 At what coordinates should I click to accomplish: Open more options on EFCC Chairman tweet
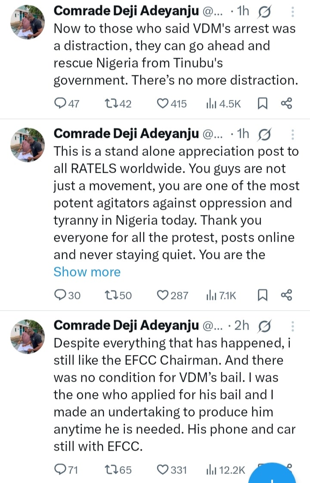click(293, 326)
